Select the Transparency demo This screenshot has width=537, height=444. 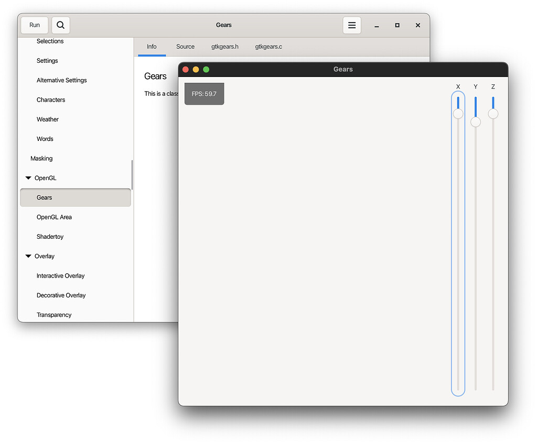coord(54,315)
